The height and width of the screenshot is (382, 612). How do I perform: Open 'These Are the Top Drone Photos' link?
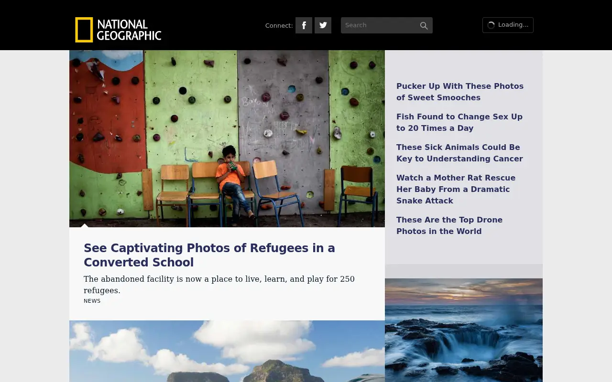pos(449,225)
